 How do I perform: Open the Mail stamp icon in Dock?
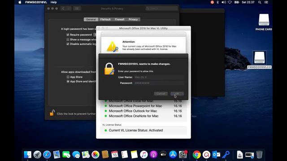(57, 155)
